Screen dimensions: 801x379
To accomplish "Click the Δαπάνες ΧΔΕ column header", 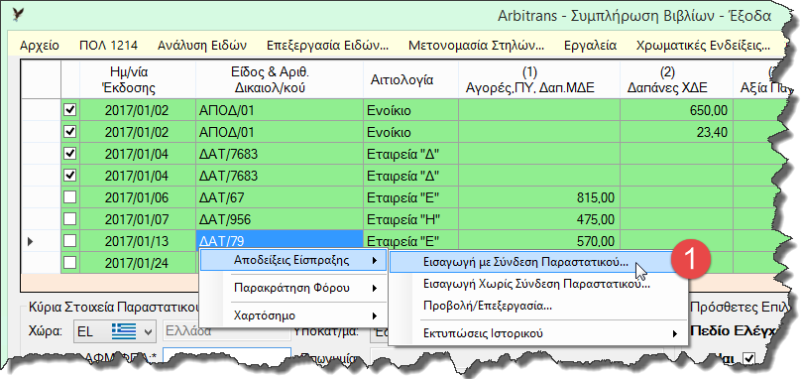I will [676, 79].
